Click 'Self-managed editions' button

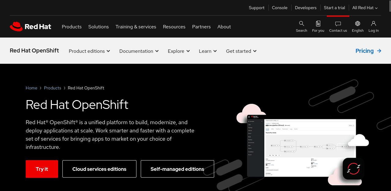pos(177,169)
